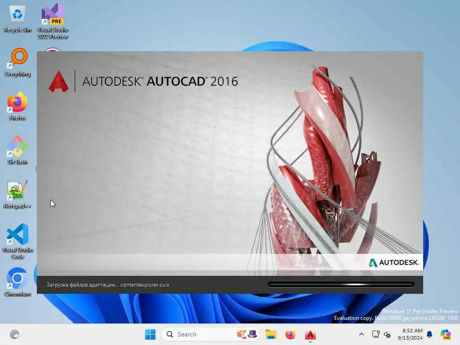Click the Autodesk logo on splash screen
Viewport: 460px width, 345px height.
(394, 262)
